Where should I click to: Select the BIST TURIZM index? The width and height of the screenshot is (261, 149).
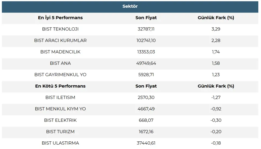pyautogui.click(x=60, y=132)
